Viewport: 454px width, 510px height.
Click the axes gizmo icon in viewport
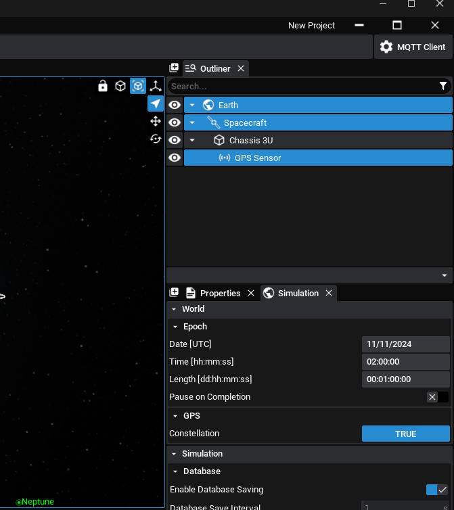point(156,86)
